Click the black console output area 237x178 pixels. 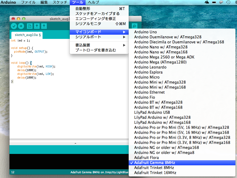[69, 162]
